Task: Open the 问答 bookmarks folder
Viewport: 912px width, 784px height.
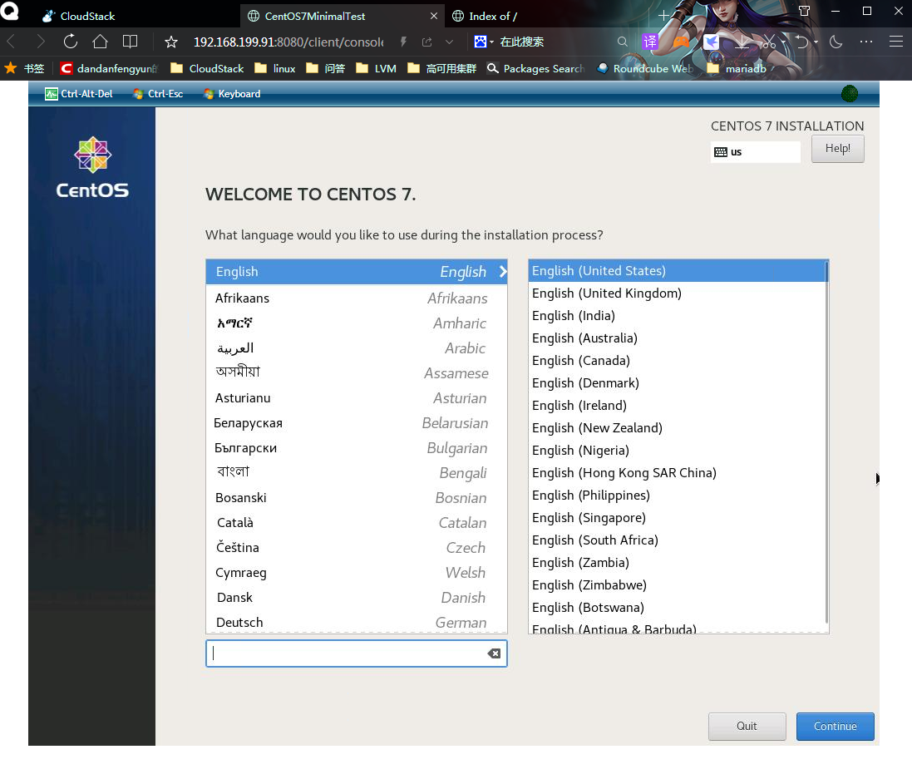Action: pyautogui.click(x=326, y=69)
